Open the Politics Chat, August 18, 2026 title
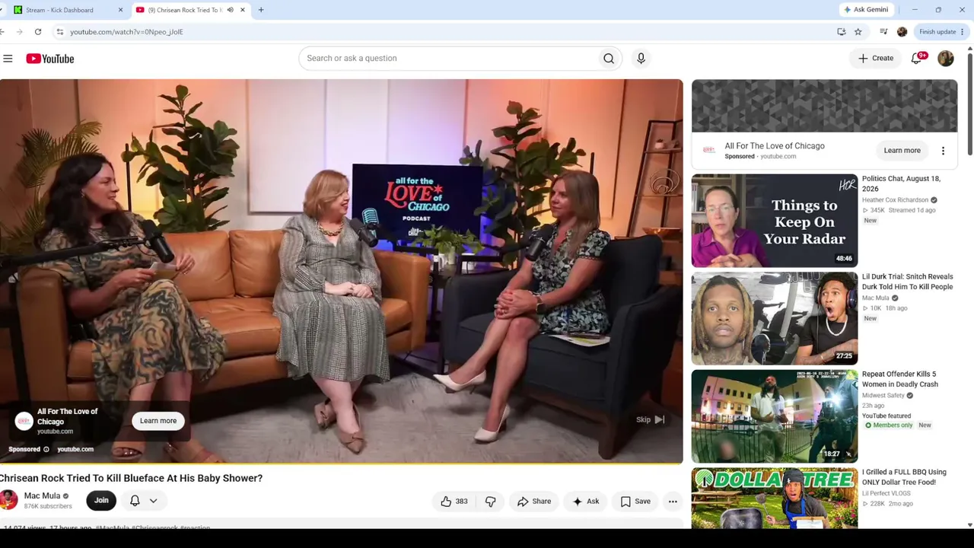The height and width of the screenshot is (548, 974). 901,183
